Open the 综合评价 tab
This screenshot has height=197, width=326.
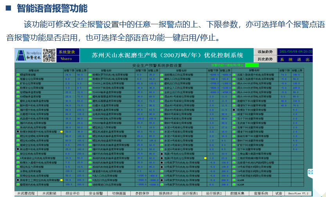tap(73, 193)
